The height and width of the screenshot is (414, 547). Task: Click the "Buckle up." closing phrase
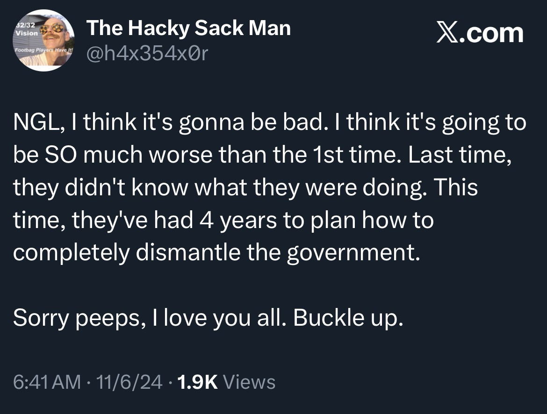coord(348,318)
